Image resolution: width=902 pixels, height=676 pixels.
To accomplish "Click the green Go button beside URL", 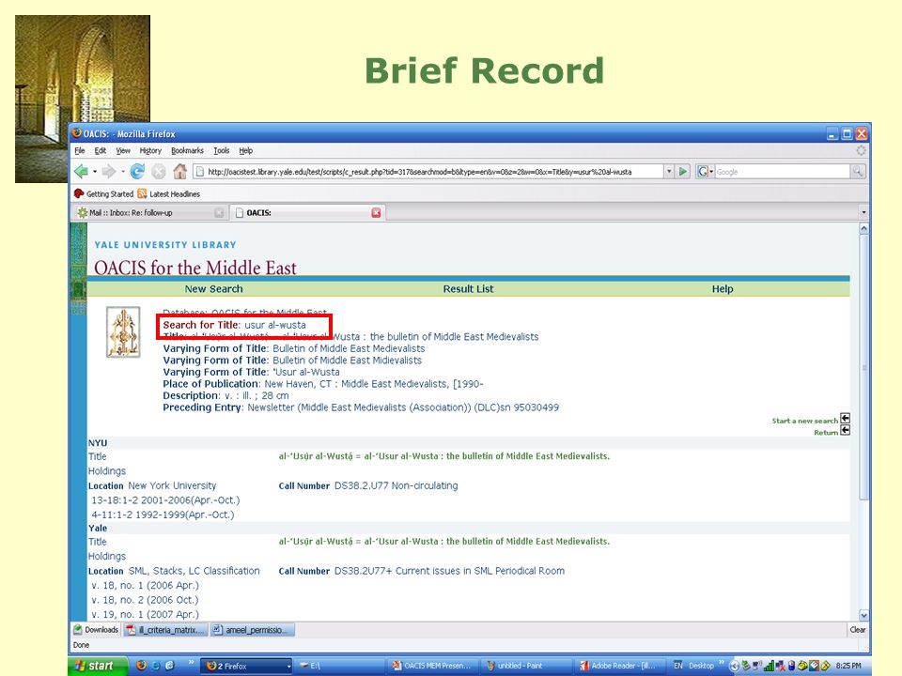I will [x=683, y=171].
